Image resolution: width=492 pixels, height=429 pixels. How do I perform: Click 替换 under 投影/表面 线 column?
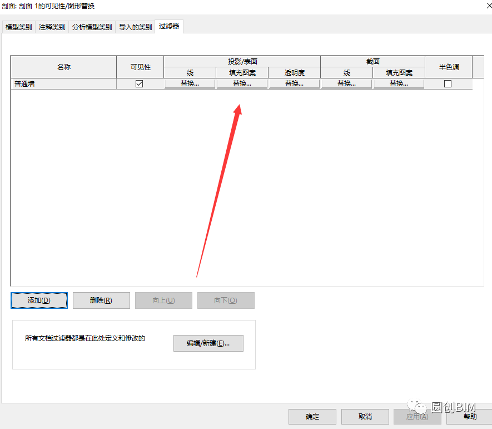coord(190,83)
